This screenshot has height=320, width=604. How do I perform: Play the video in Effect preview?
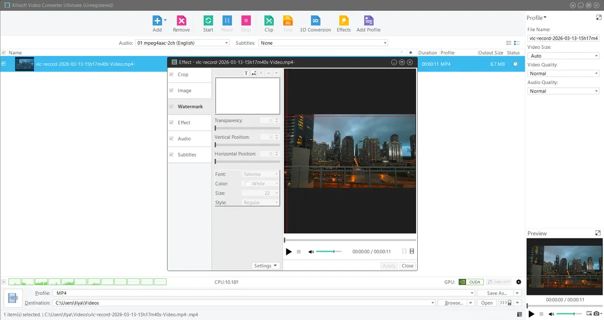[x=288, y=252]
